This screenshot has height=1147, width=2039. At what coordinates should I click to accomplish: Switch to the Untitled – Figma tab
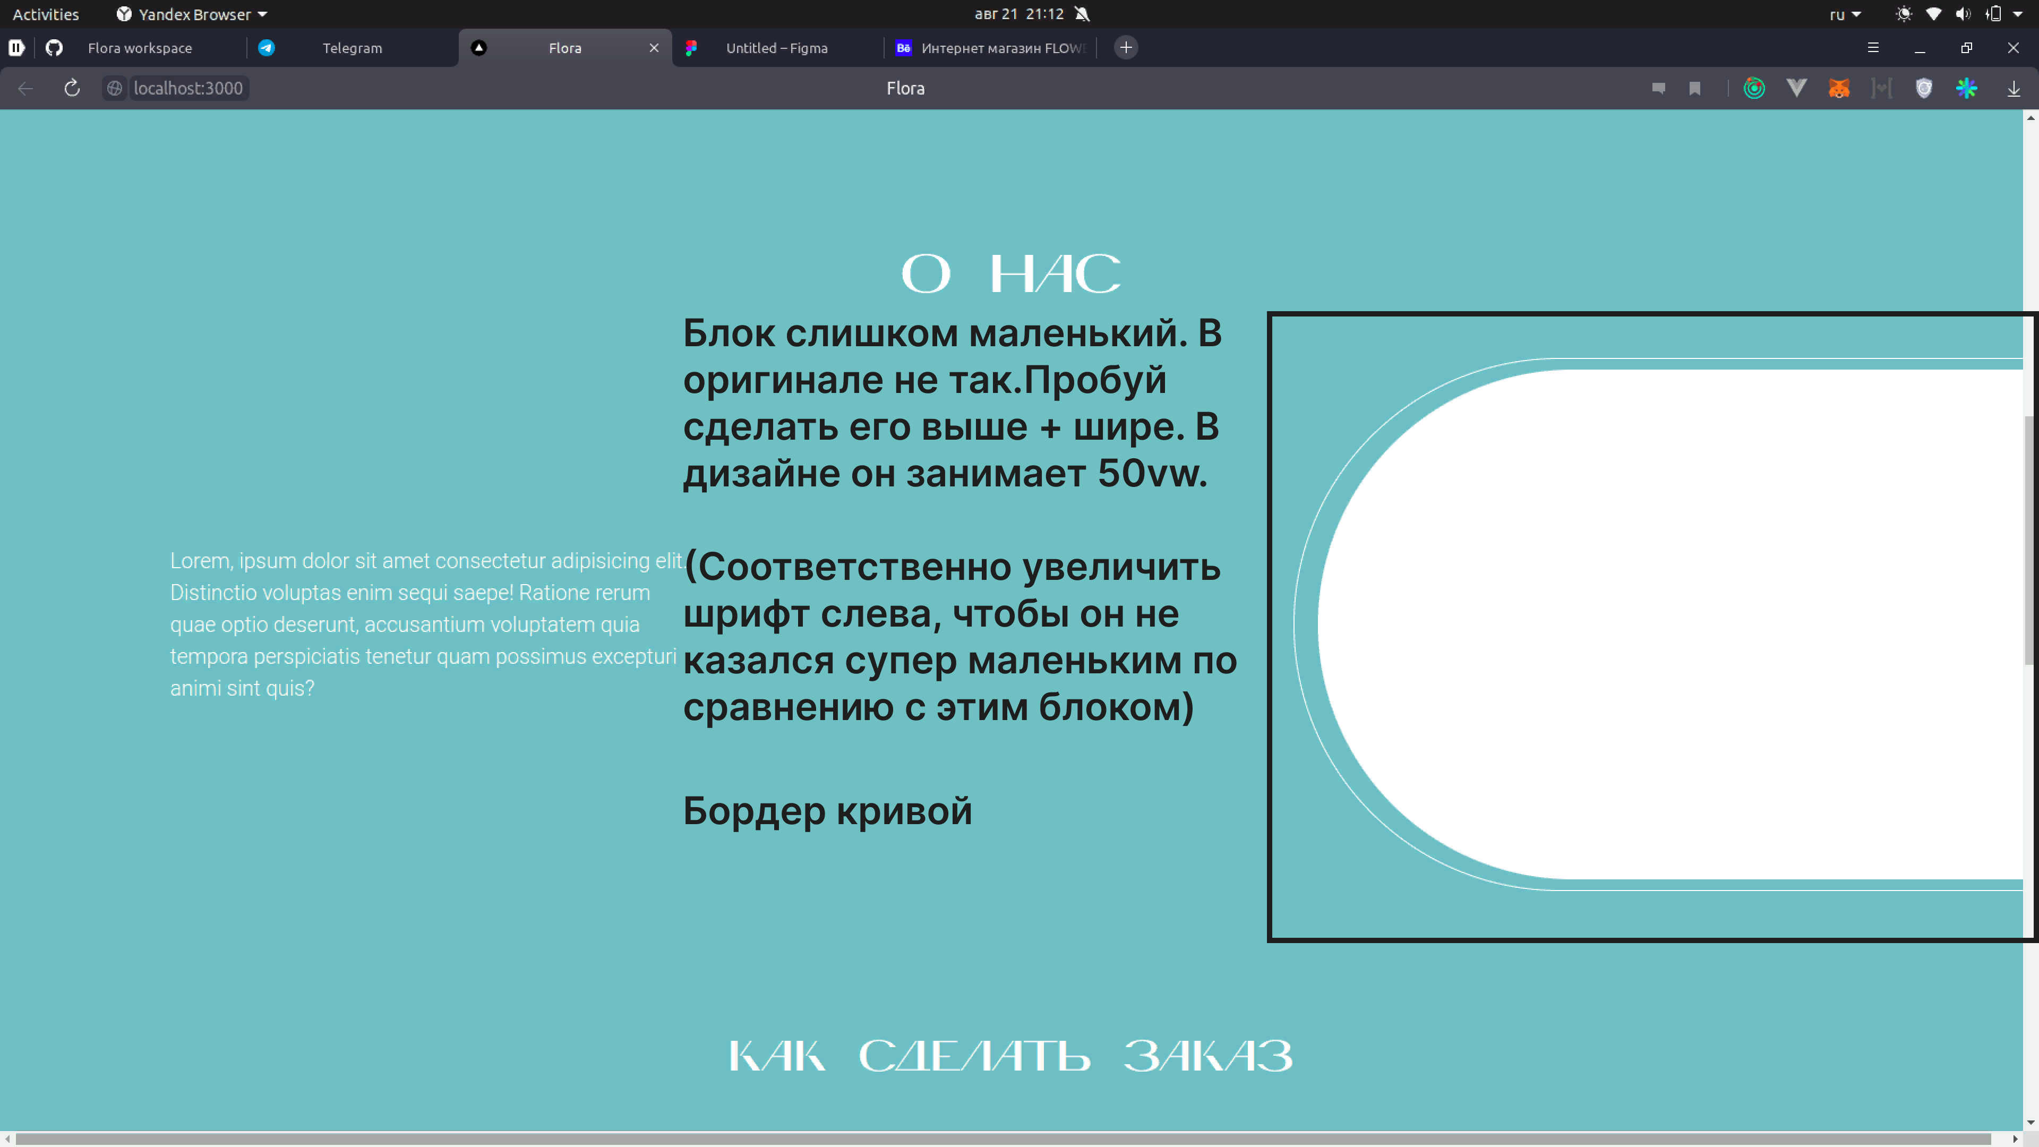776,47
